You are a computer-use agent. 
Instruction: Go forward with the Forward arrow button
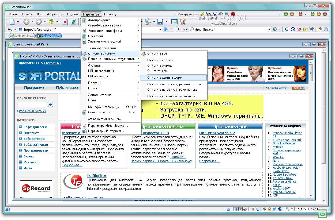tap(39, 22)
